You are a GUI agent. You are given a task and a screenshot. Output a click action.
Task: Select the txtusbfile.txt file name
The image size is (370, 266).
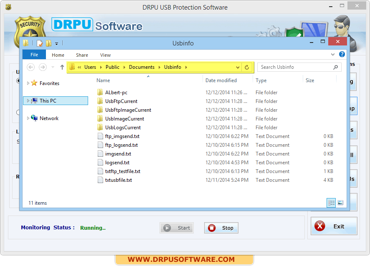[119, 180]
